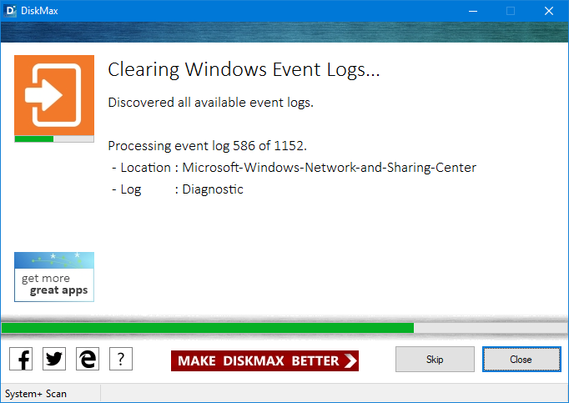Click Discovered all available event logs text

click(x=210, y=103)
